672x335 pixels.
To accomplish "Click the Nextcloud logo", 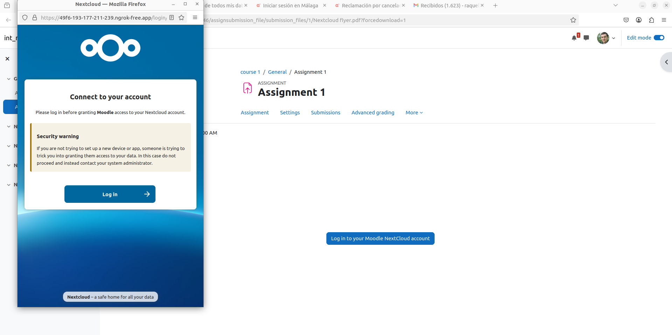I will click(110, 48).
